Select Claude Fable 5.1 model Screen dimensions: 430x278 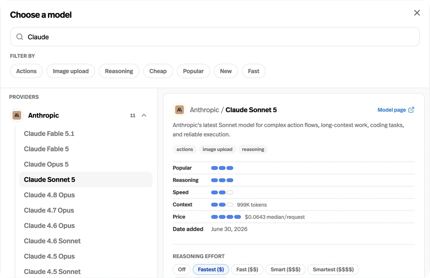click(86, 134)
